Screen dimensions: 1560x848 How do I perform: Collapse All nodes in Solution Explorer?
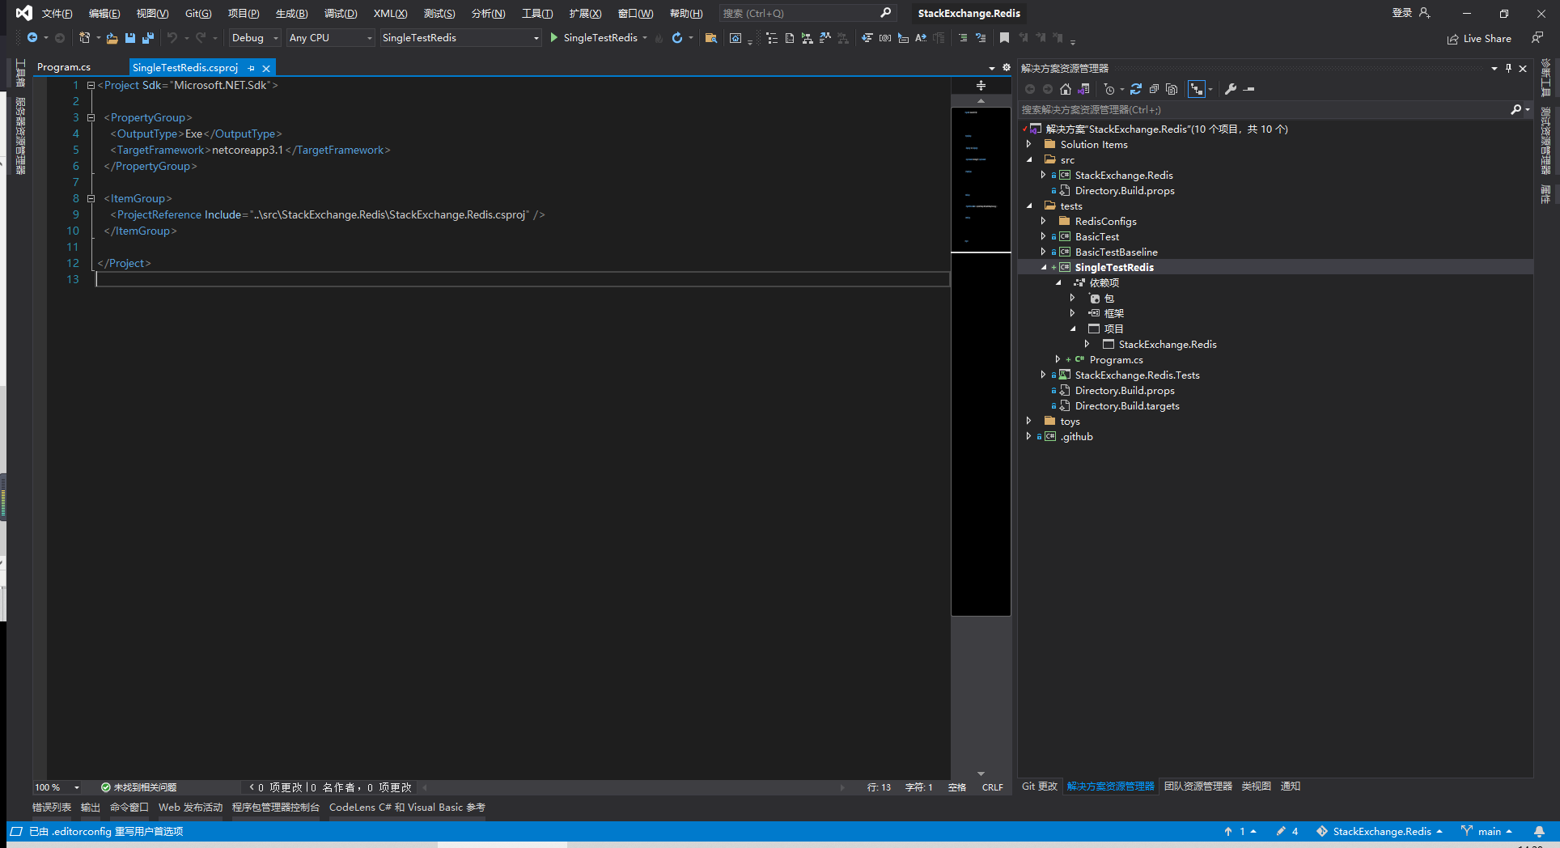[x=1154, y=89]
